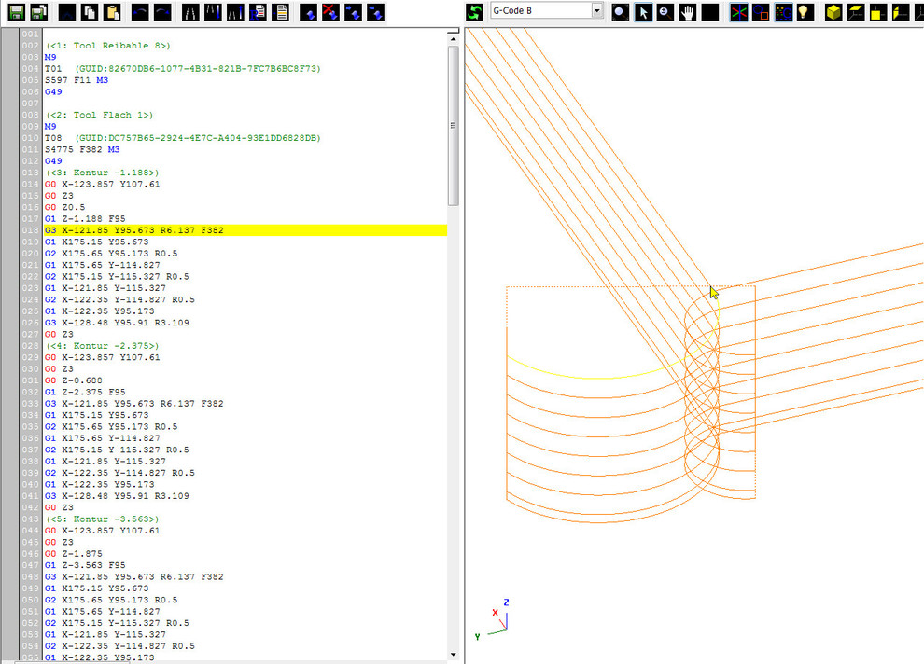Save the current G-code file
The width and height of the screenshot is (924, 664).
(x=17, y=12)
